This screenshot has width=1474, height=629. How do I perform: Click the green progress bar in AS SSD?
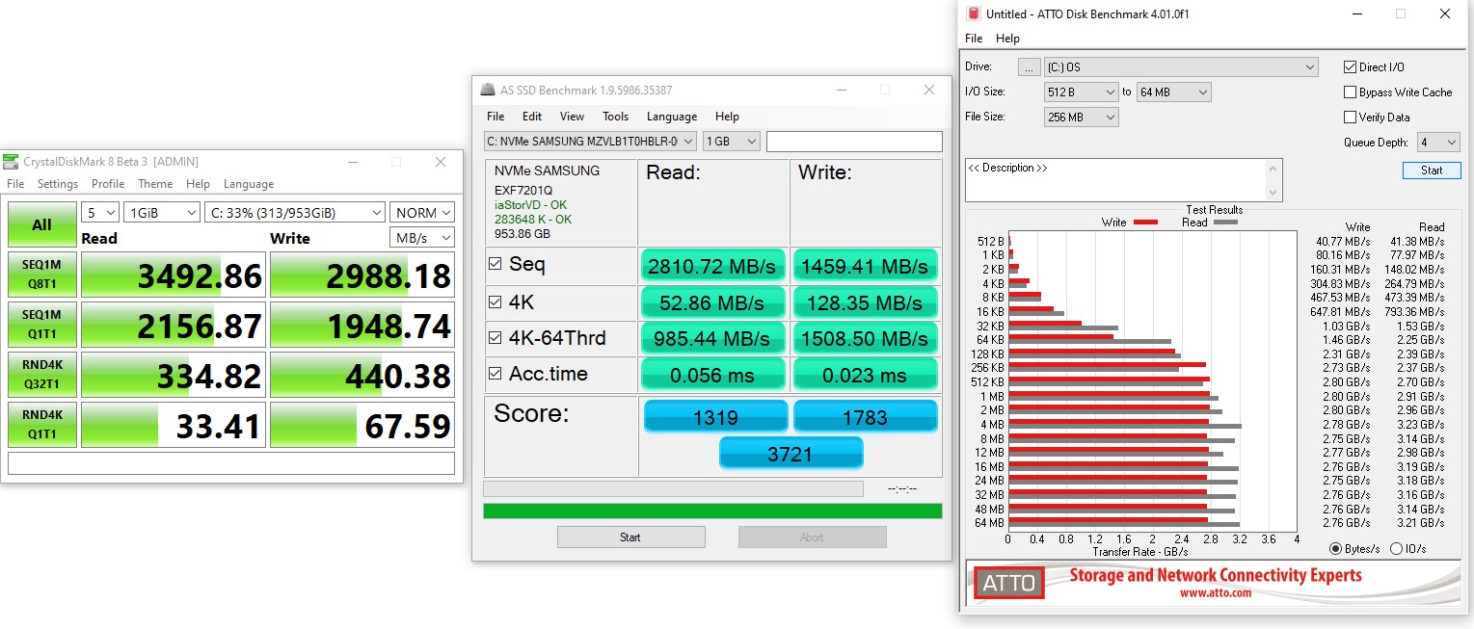pyautogui.click(x=712, y=511)
